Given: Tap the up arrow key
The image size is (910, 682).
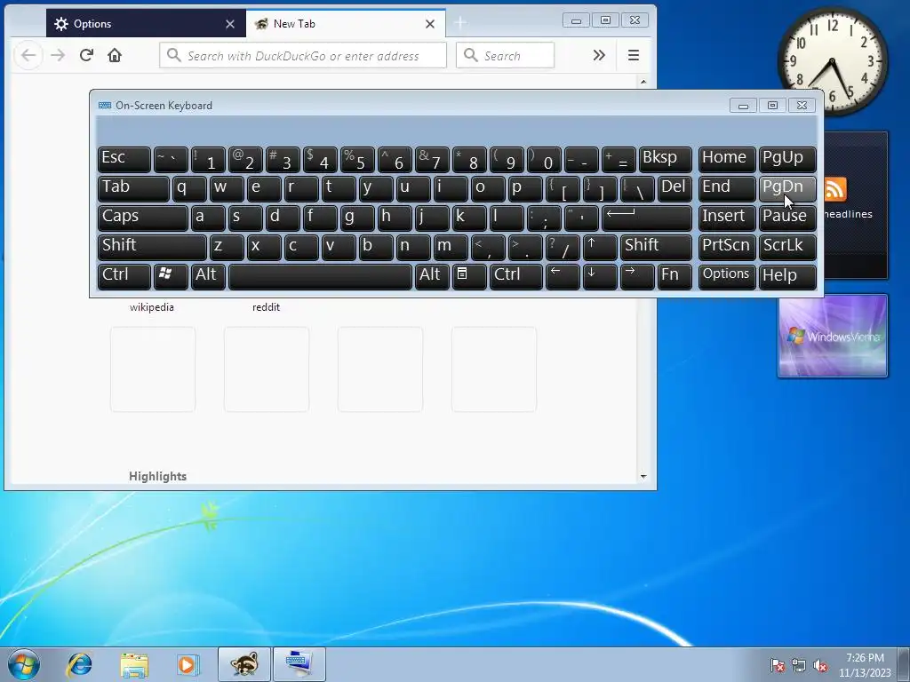Looking at the screenshot, I should pos(600,247).
